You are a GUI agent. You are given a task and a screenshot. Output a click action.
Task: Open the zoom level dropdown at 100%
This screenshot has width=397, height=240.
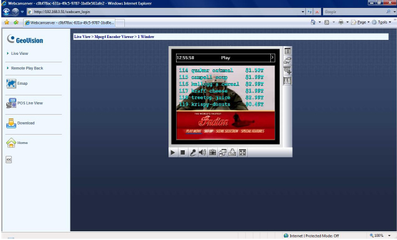point(390,236)
